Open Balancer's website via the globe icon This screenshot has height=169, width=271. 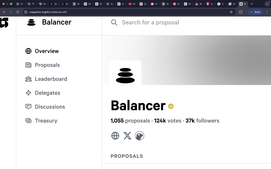115,136
